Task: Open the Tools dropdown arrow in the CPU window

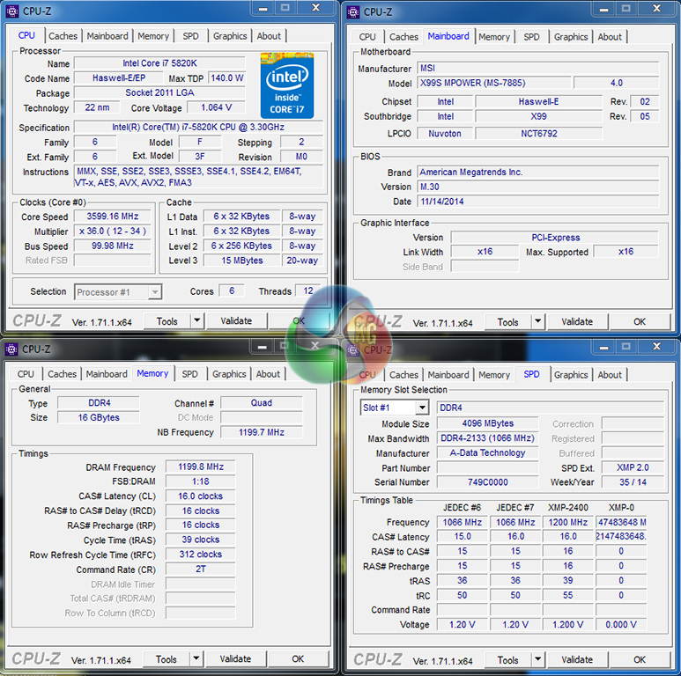Action: tap(196, 320)
